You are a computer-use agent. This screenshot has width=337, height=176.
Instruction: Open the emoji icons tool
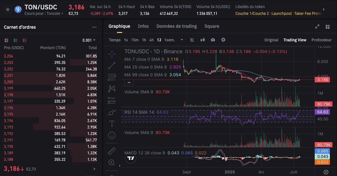pos(112,135)
